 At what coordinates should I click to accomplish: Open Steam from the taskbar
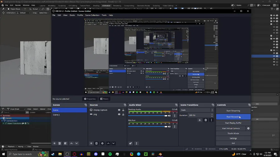coord(53,154)
